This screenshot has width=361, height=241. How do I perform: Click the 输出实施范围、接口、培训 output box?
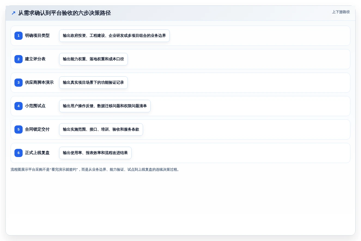click(101, 129)
